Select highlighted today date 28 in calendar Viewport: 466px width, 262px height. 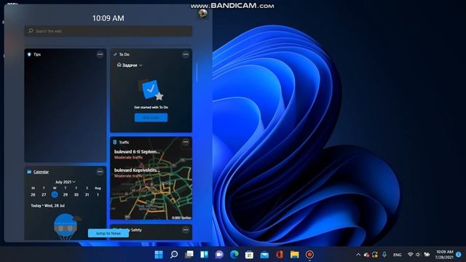click(55, 194)
